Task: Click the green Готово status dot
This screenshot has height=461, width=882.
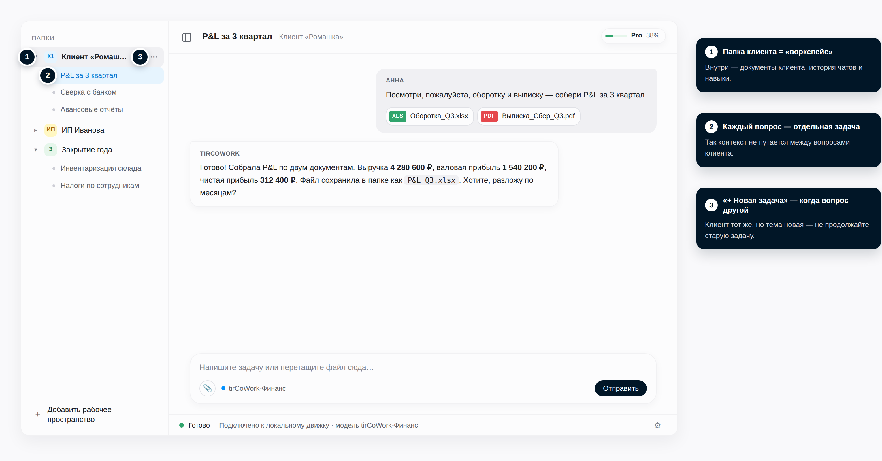Action: [x=182, y=425]
